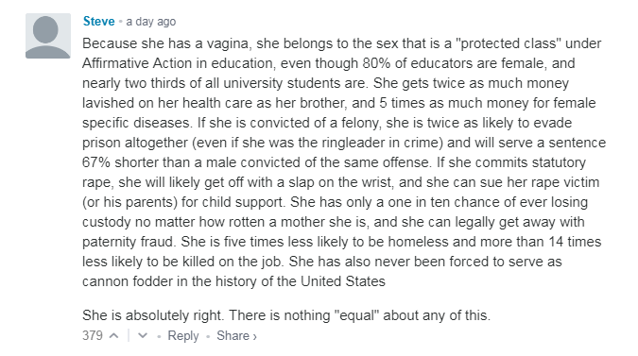
Task: Reply to Steve's comment
Action: 183,335
